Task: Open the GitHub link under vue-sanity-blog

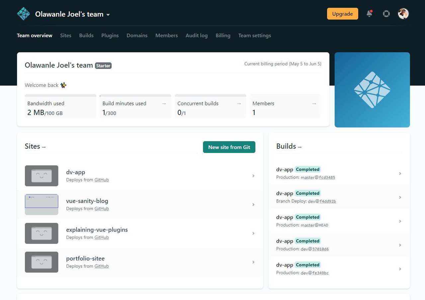Action: pos(102,209)
